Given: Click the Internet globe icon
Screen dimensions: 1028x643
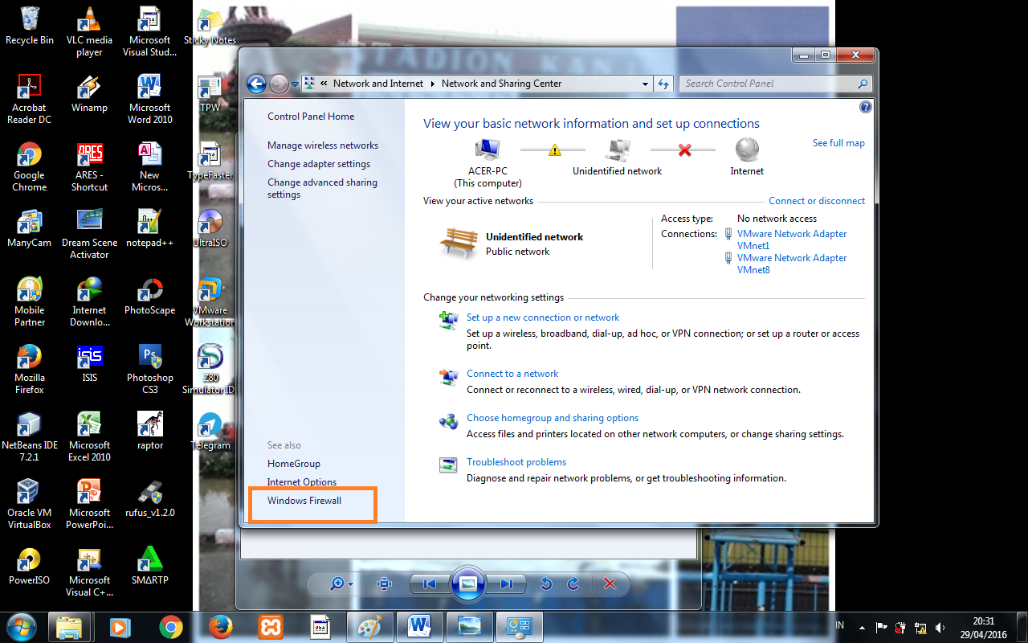Looking at the screenshot, I should (747, 149).
